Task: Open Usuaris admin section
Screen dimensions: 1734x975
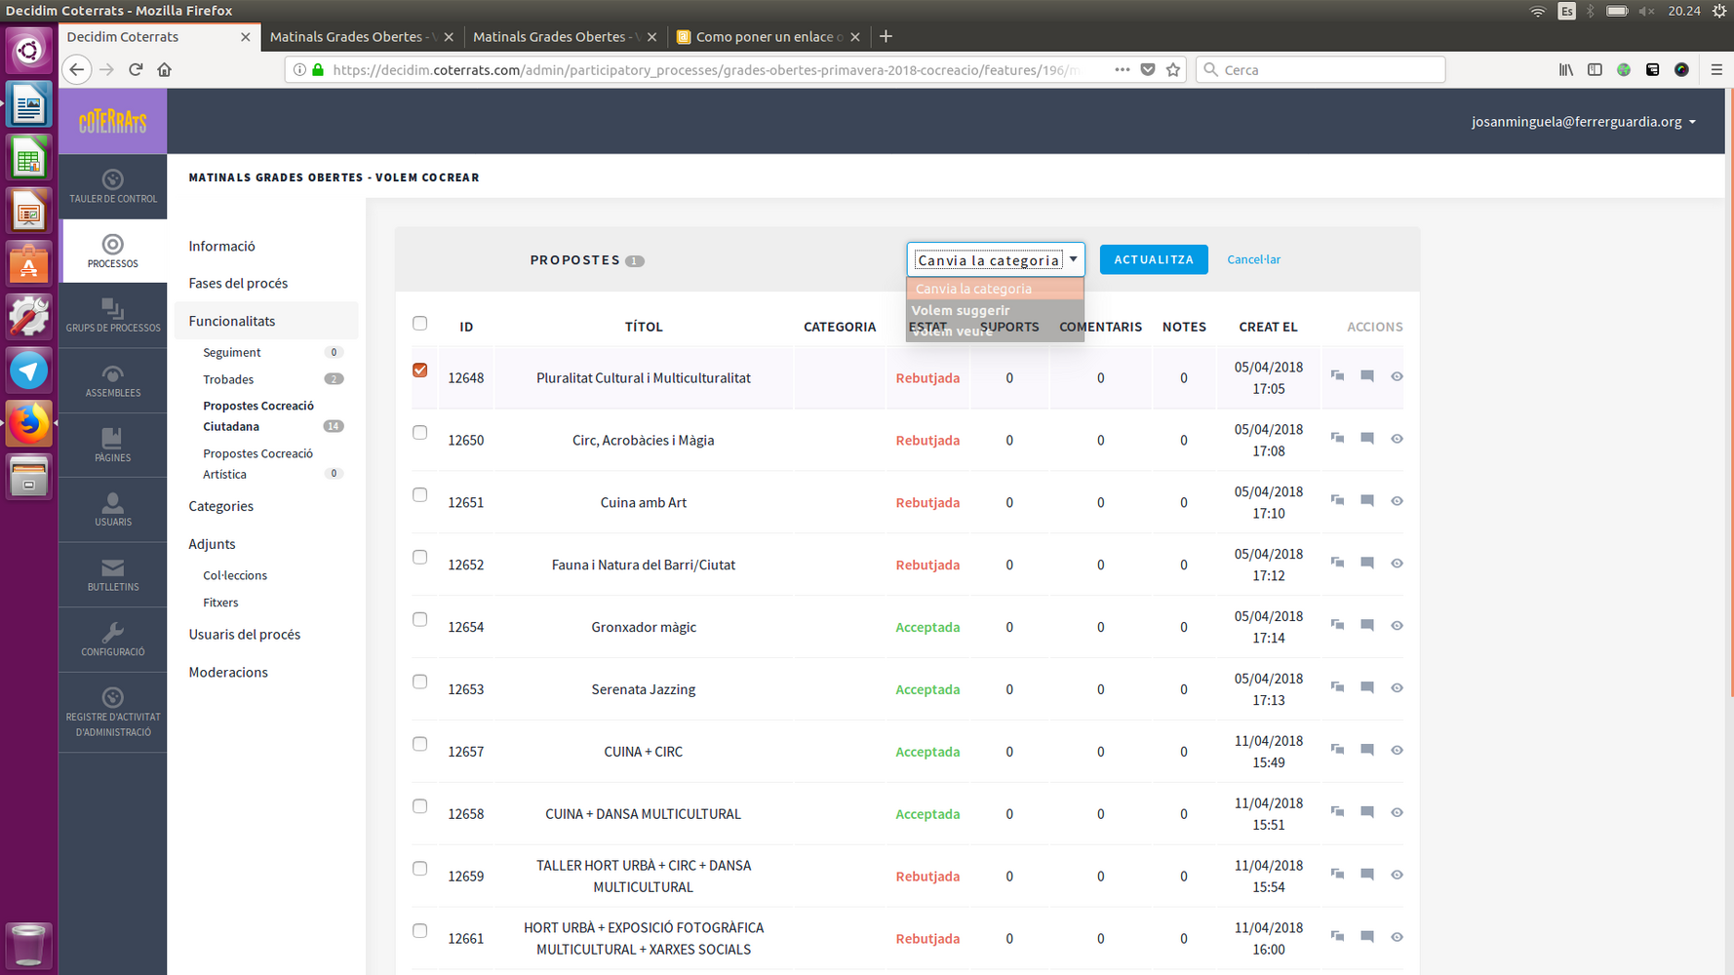Action: (112, 510)
